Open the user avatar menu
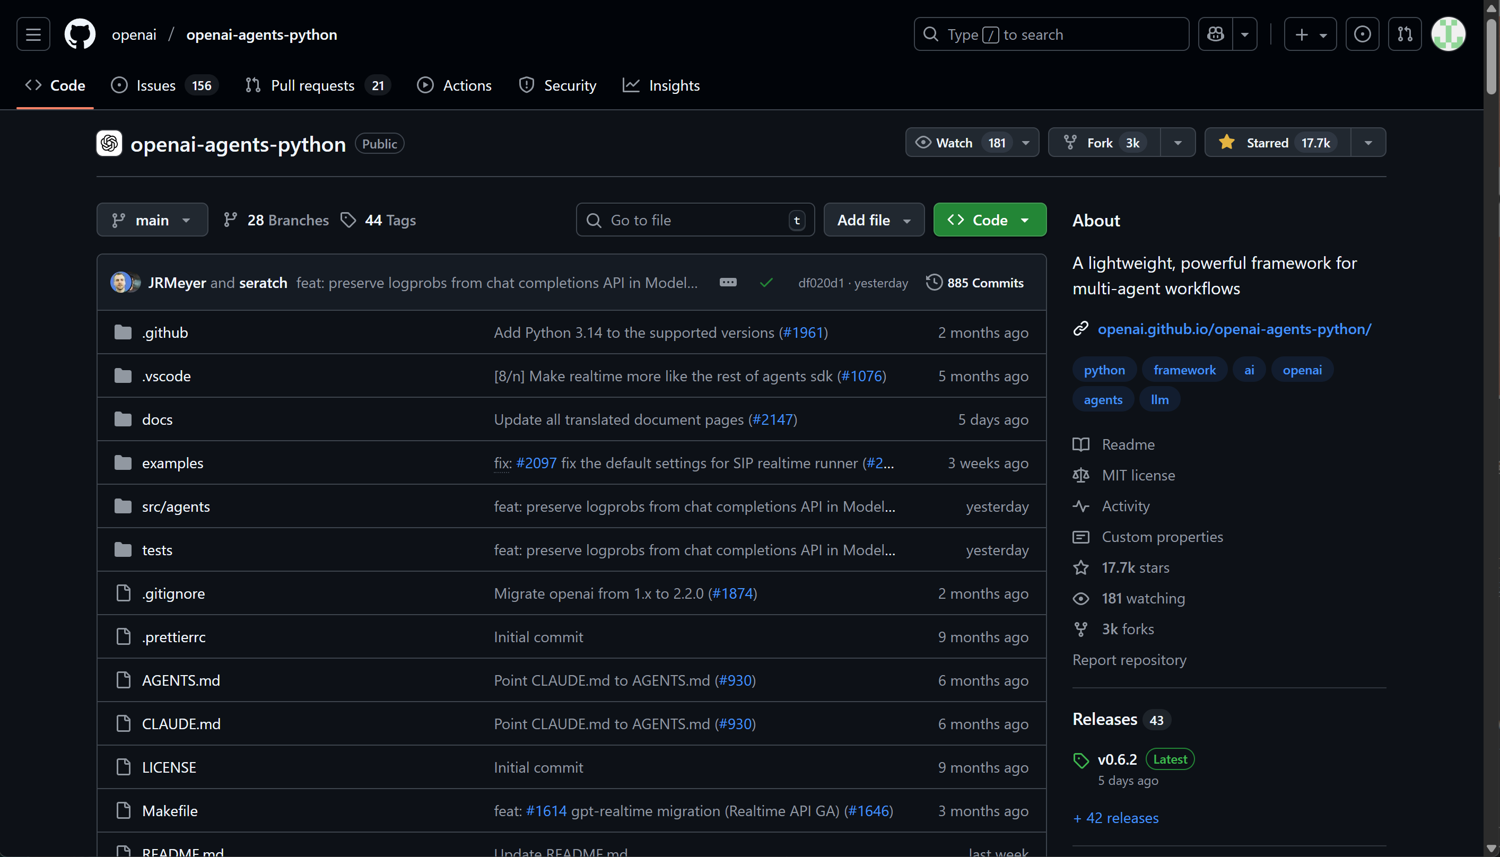This screenshot has width=1500, height=857. click(1448, 34)
